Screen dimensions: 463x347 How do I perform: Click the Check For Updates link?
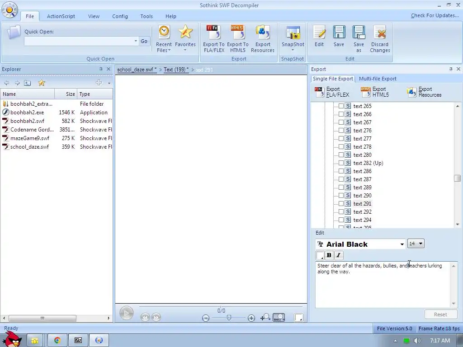[435, 16]
